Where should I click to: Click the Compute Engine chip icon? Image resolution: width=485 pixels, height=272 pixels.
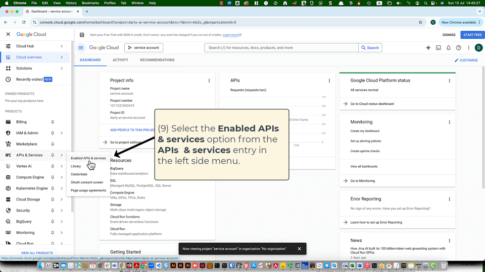tap(9, 177)
